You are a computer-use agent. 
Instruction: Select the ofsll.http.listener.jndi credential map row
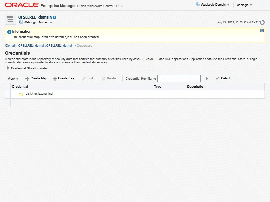click(x=135, y=94)
